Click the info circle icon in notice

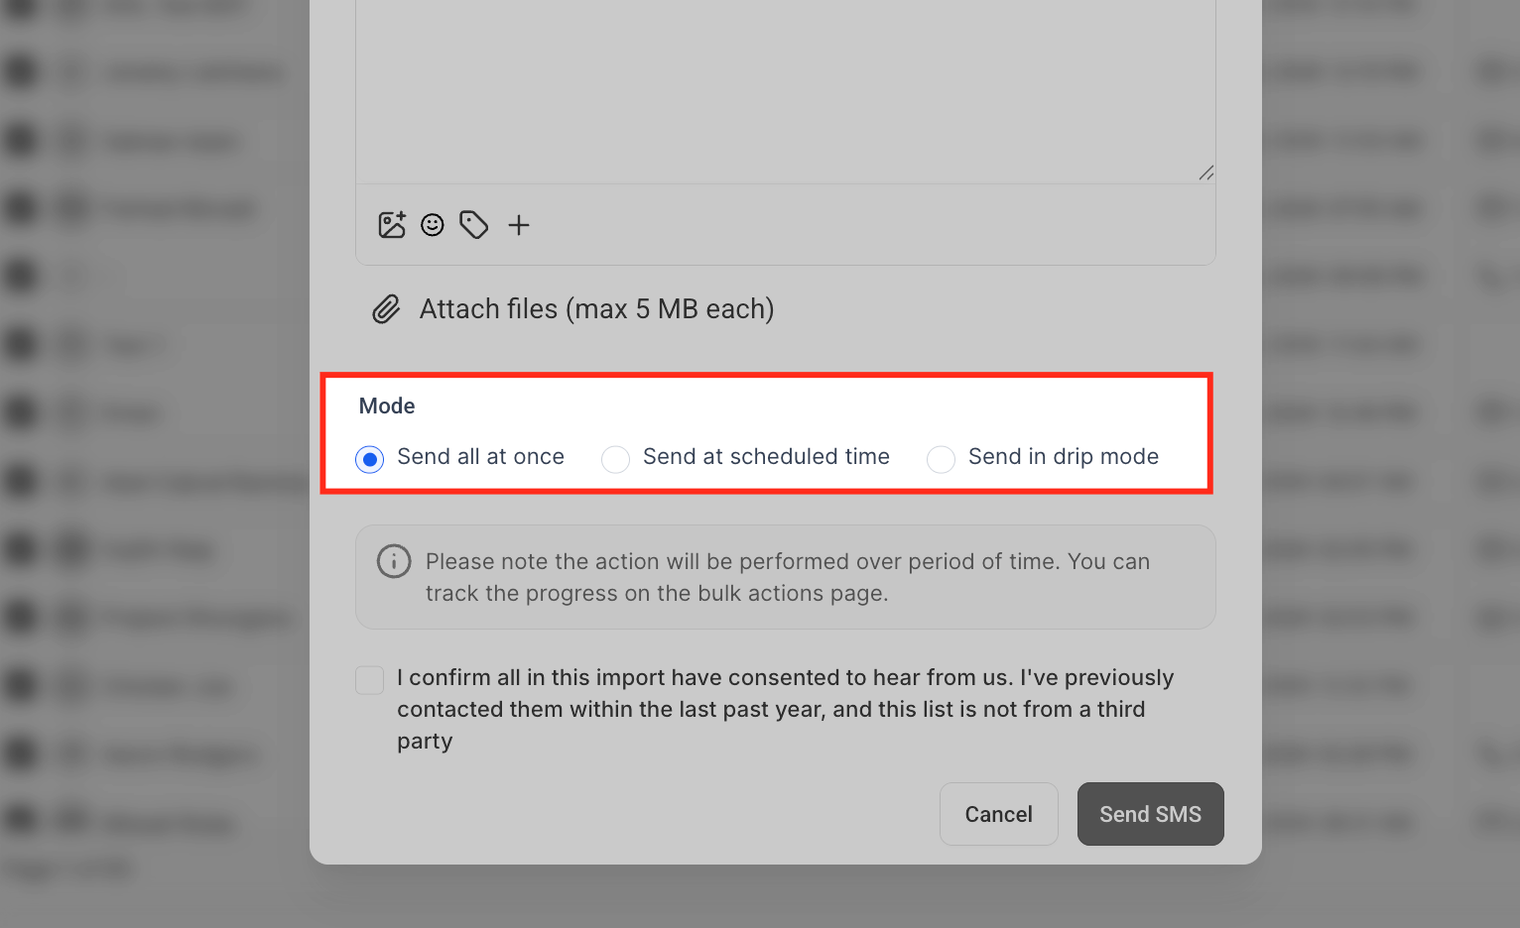(x=394, y=561)
